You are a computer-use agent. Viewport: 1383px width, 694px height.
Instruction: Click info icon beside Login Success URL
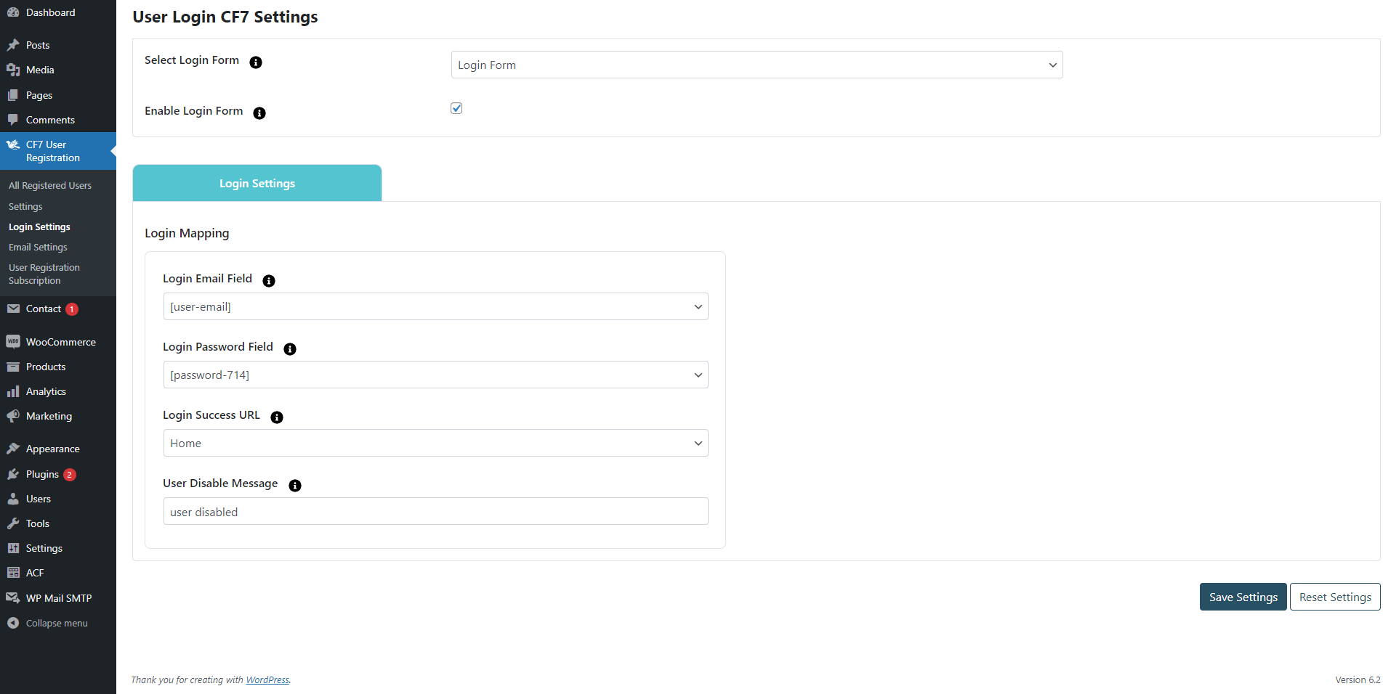coord(277,417)
